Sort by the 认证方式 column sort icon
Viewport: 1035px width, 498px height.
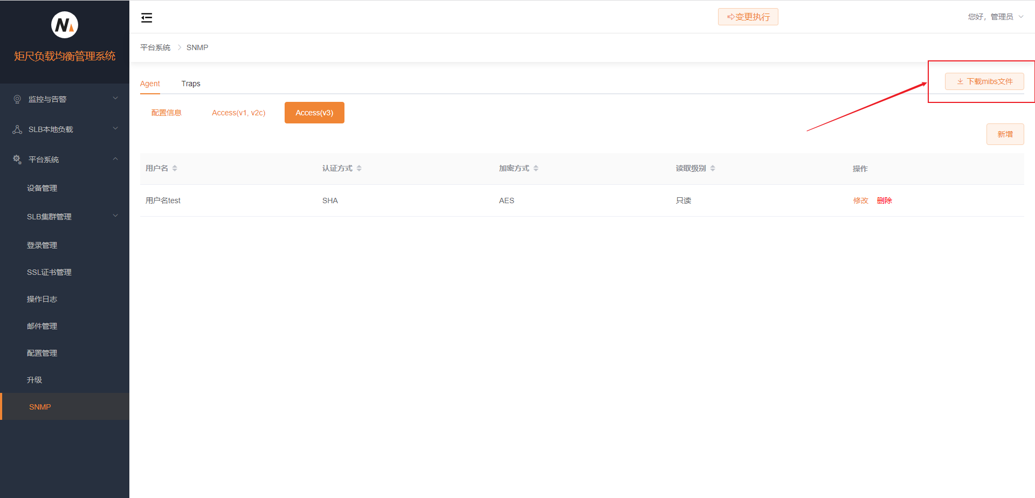[359, 169]
